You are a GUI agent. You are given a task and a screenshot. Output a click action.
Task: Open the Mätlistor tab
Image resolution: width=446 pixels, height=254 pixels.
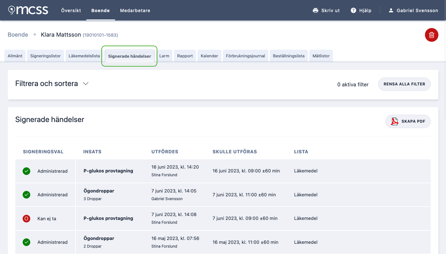click(x=321, y=56)
